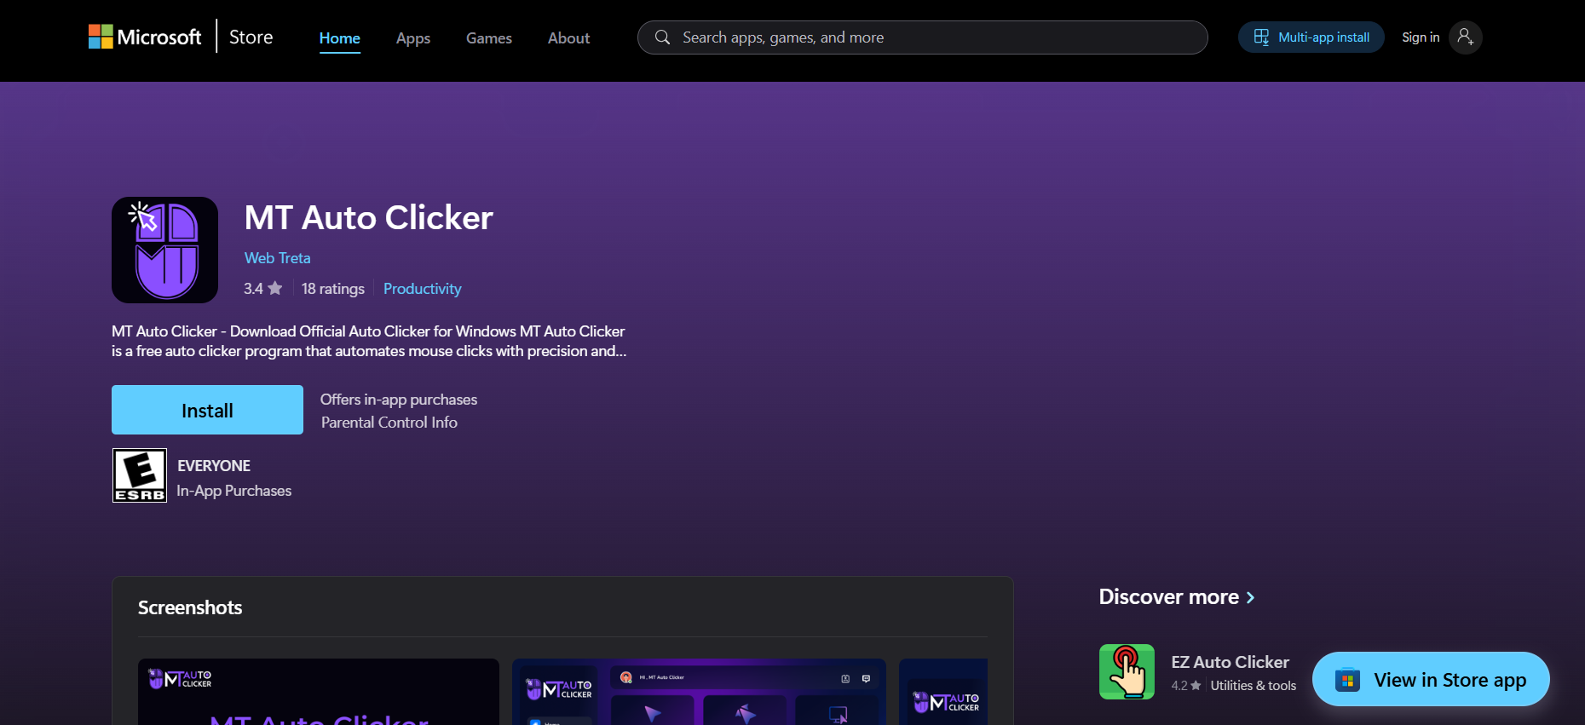
Task: Open the EZ Auto Clicker app icon
Action: [1127, 671]
